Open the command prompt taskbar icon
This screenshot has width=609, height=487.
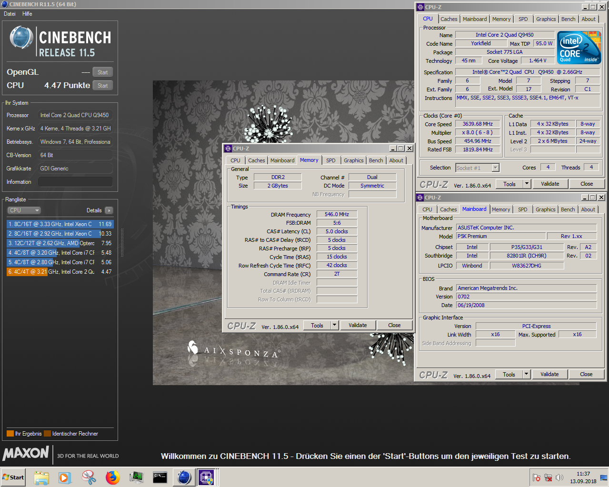click(x=160, y=477)
